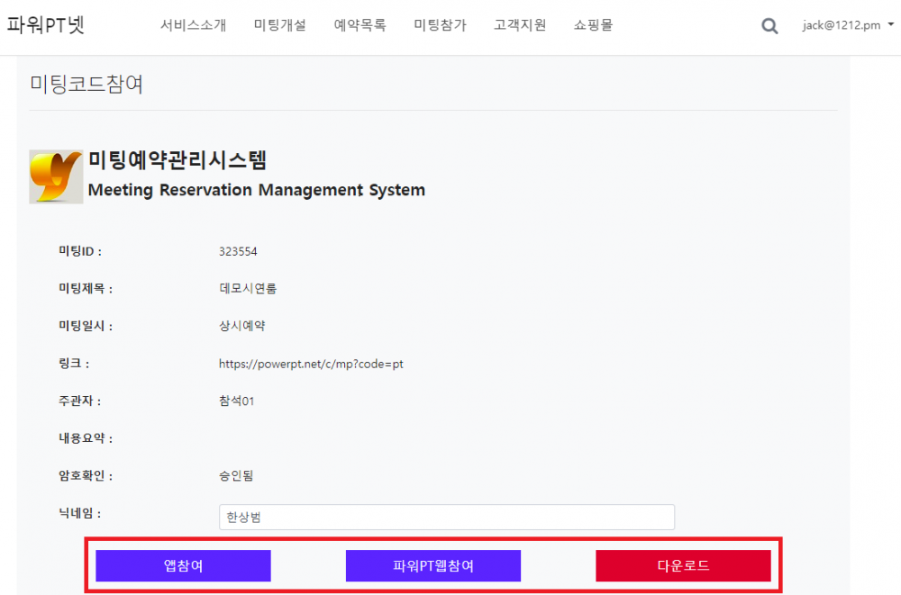Expand the jack@1212.pm account dropdown
Viewport: 901px width, 595px height.
pyautogui.click(x=848, y=25)
